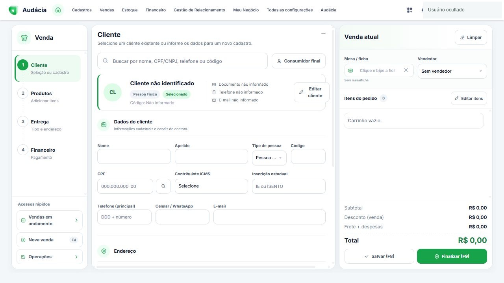The width and height of the screenshot is (504, 283).
Task: Click the Dados do cliente ID card icon
Action: pyautogui.click(x=104, y=125)
